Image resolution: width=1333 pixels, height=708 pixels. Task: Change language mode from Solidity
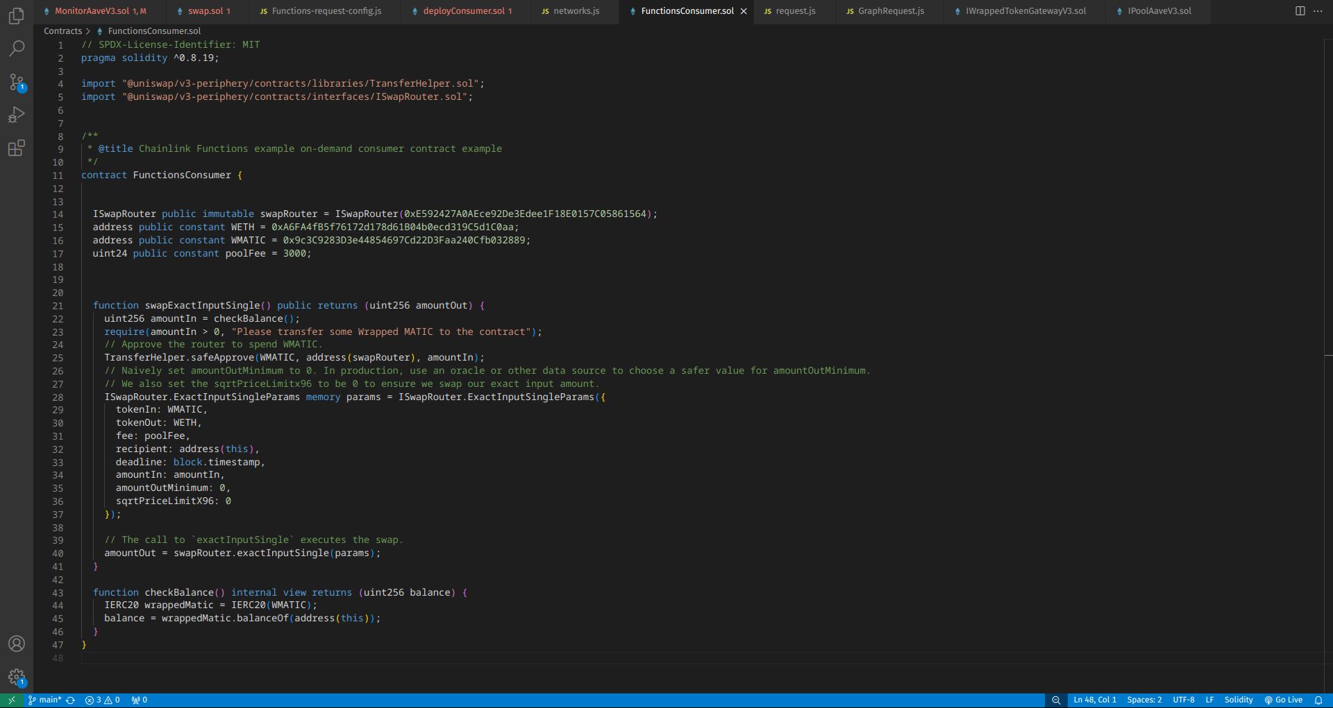(x=1239, y=700)
